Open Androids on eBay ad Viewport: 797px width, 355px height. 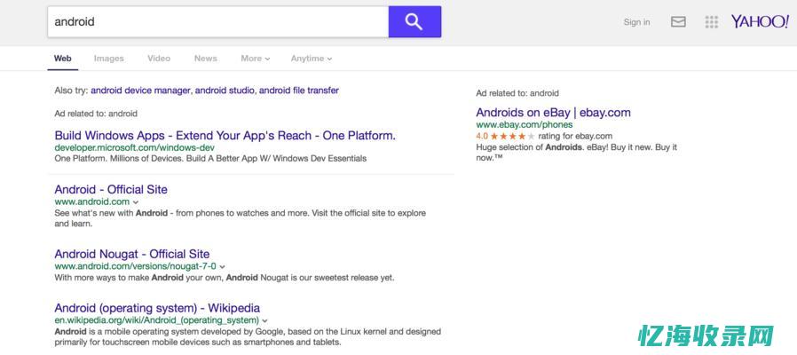553,113
